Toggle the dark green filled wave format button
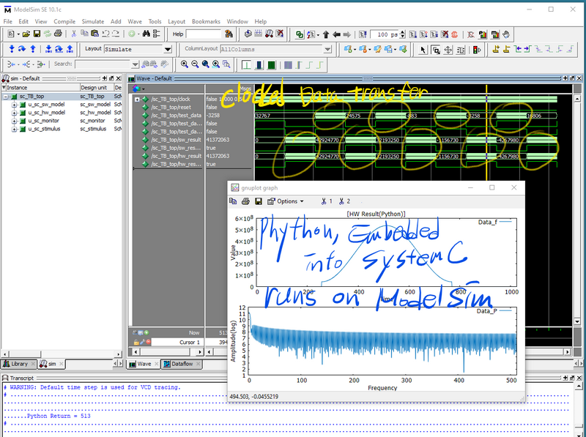This screenshot has height=437, width=586. tap(271, 65)
